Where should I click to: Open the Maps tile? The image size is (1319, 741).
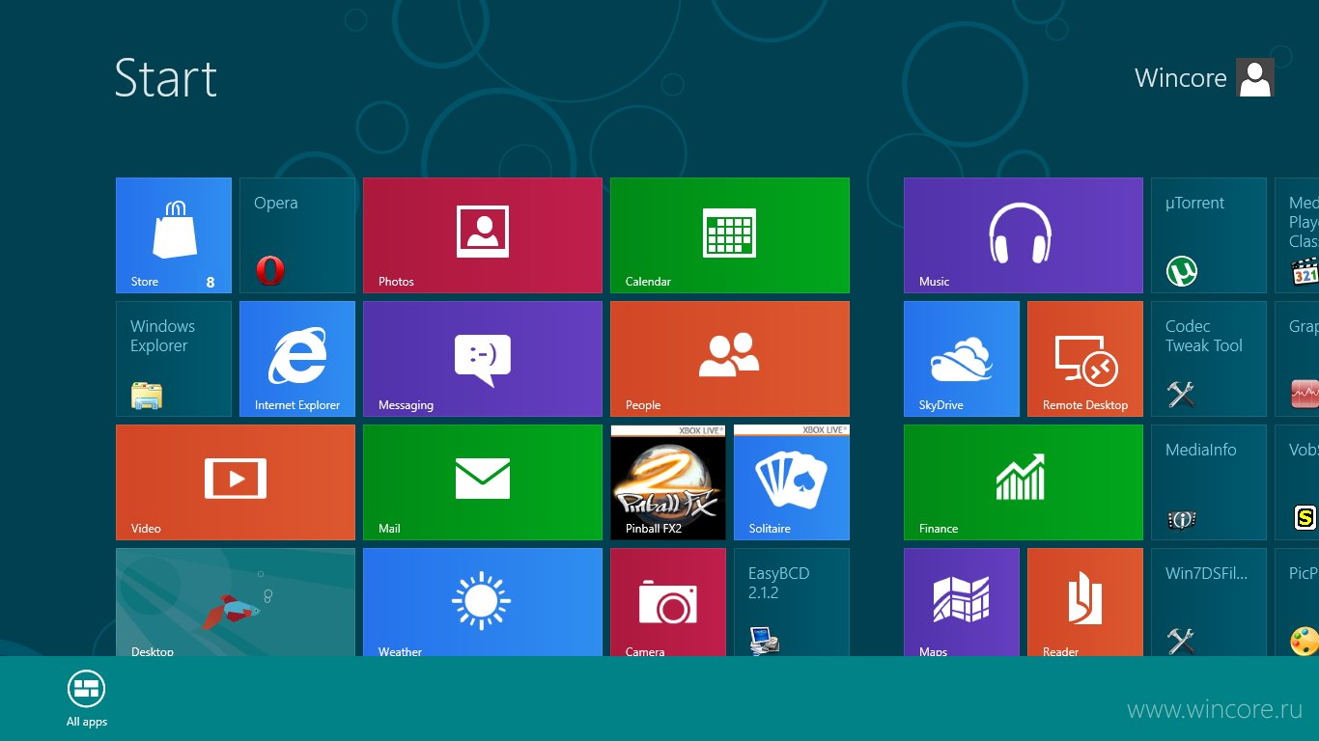click(962, 602)
